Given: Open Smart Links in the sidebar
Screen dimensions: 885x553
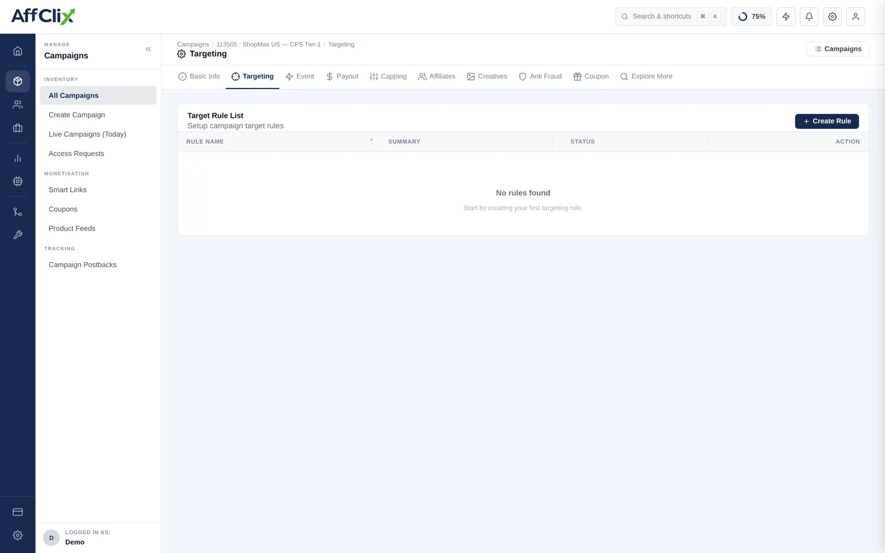Looking at the screenshot, I should pos(67,190).
